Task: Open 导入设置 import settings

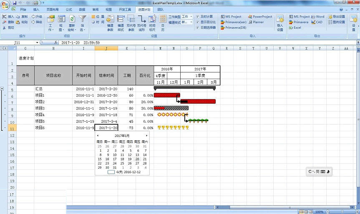Action: (280, 23)
